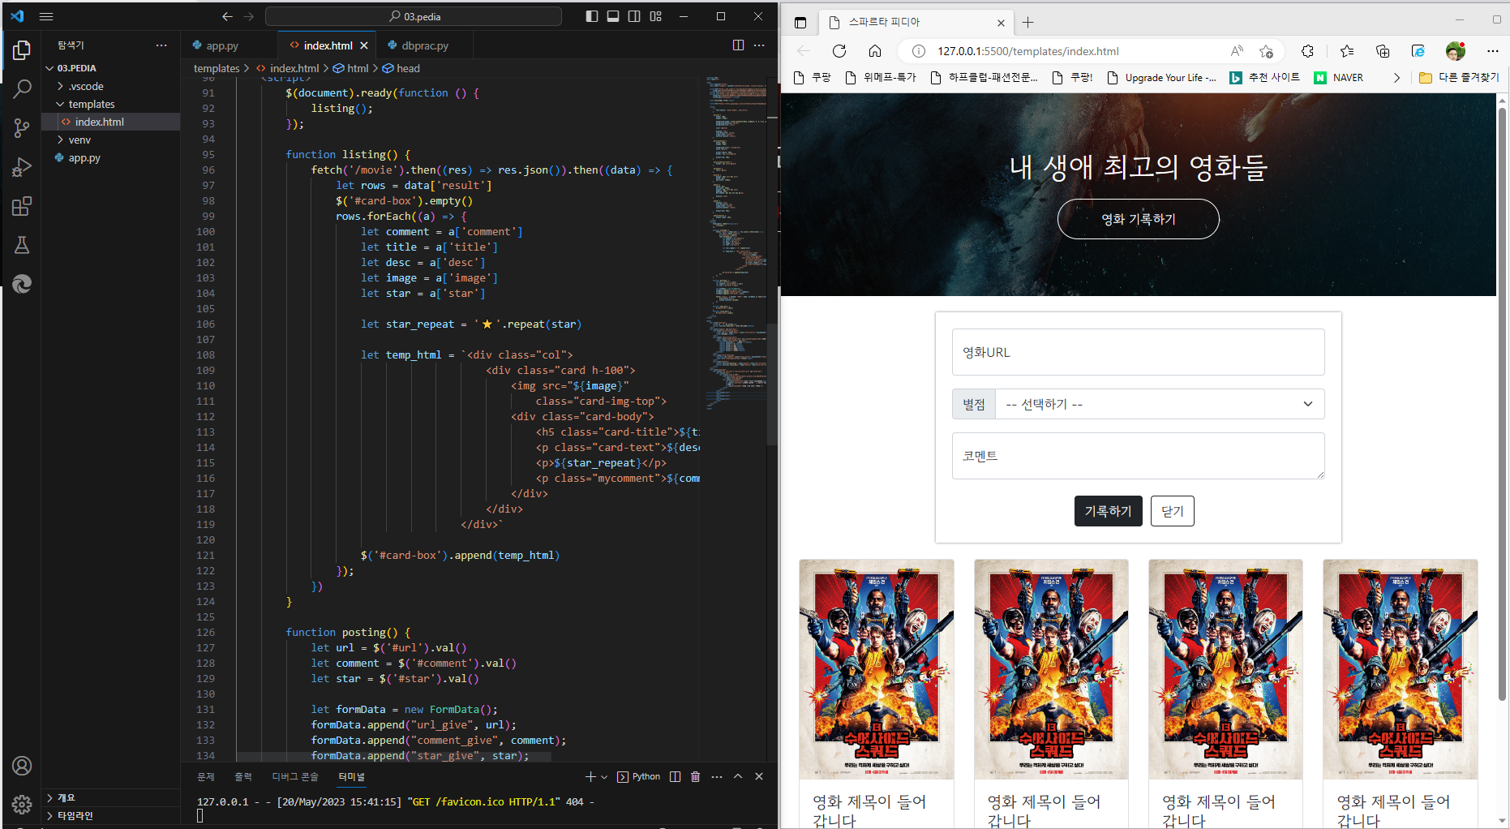Click the Edge icon in VS Code activity bar
This screenshot has height=829, width=1510.
pyautogui.click(x=22, y=284)
